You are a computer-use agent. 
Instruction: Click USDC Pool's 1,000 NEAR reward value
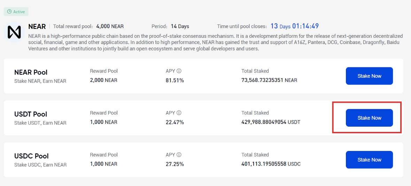103,164
